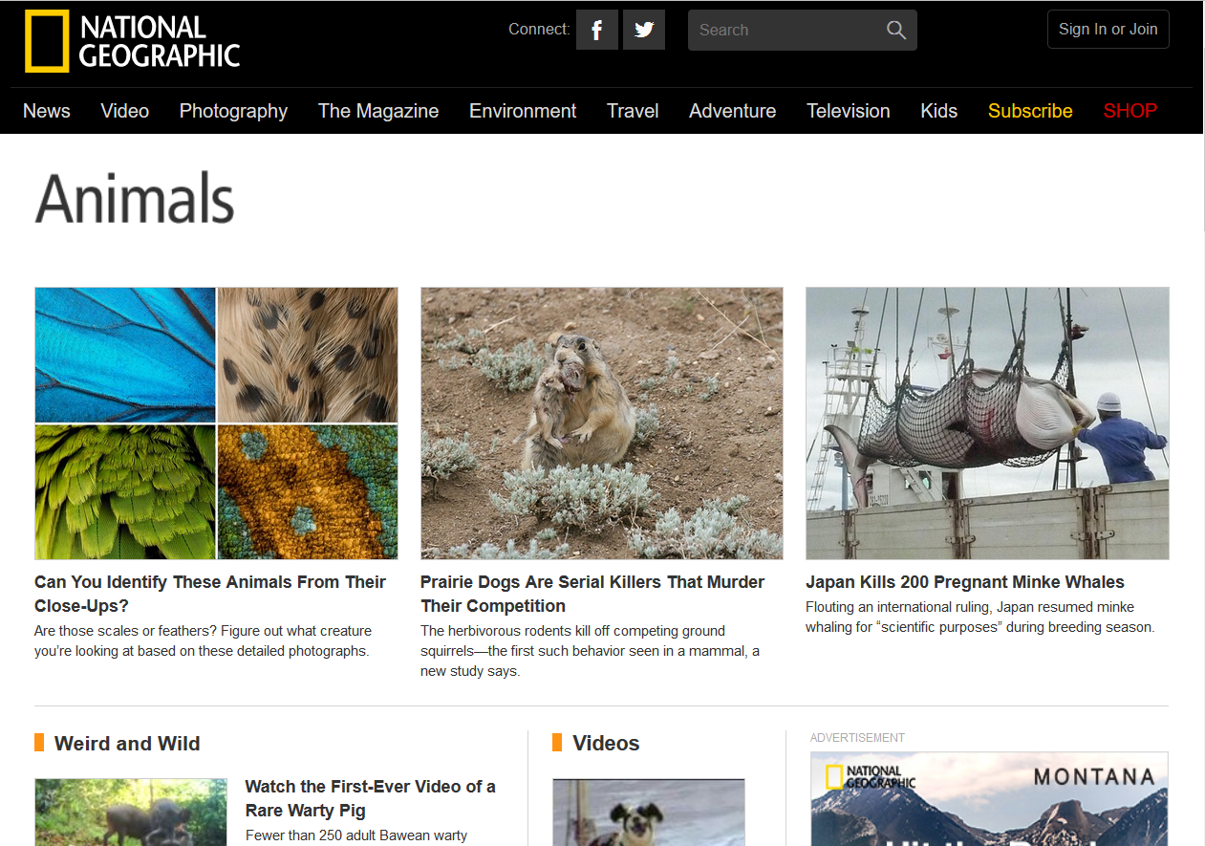The width and height of the screenshot is (1205, 846).
Task: Open 'Can You Identify These Animals' article headline
Action: [210, 594]
